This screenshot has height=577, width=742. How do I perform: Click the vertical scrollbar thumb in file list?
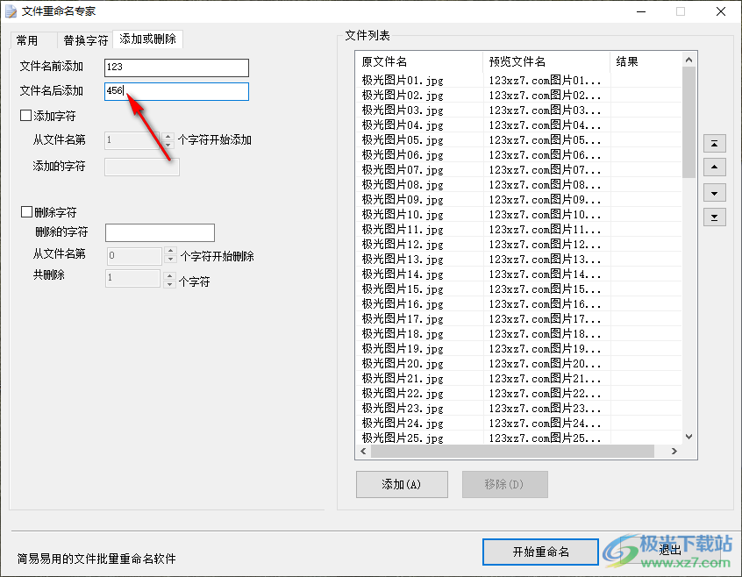click(688, 122)
